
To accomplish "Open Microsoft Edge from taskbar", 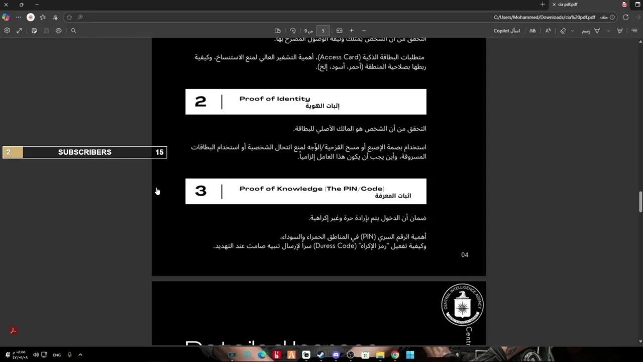I will [x=262, y=355].
